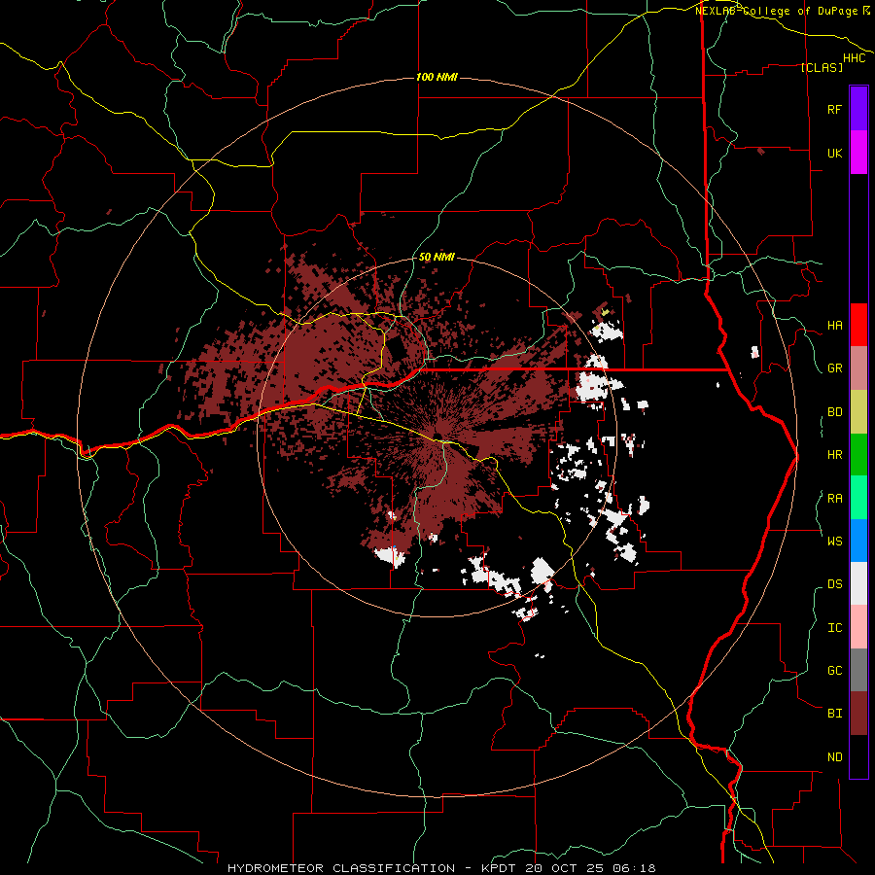
Task: Click the "IC" legend label
Action: click(x=834, y=628)
